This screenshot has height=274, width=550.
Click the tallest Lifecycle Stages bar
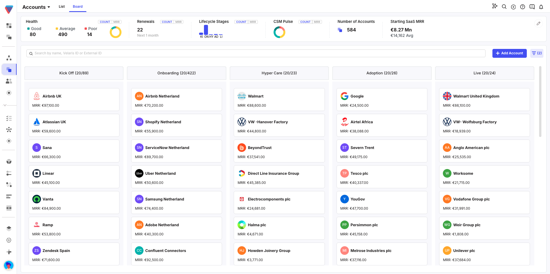206,30
